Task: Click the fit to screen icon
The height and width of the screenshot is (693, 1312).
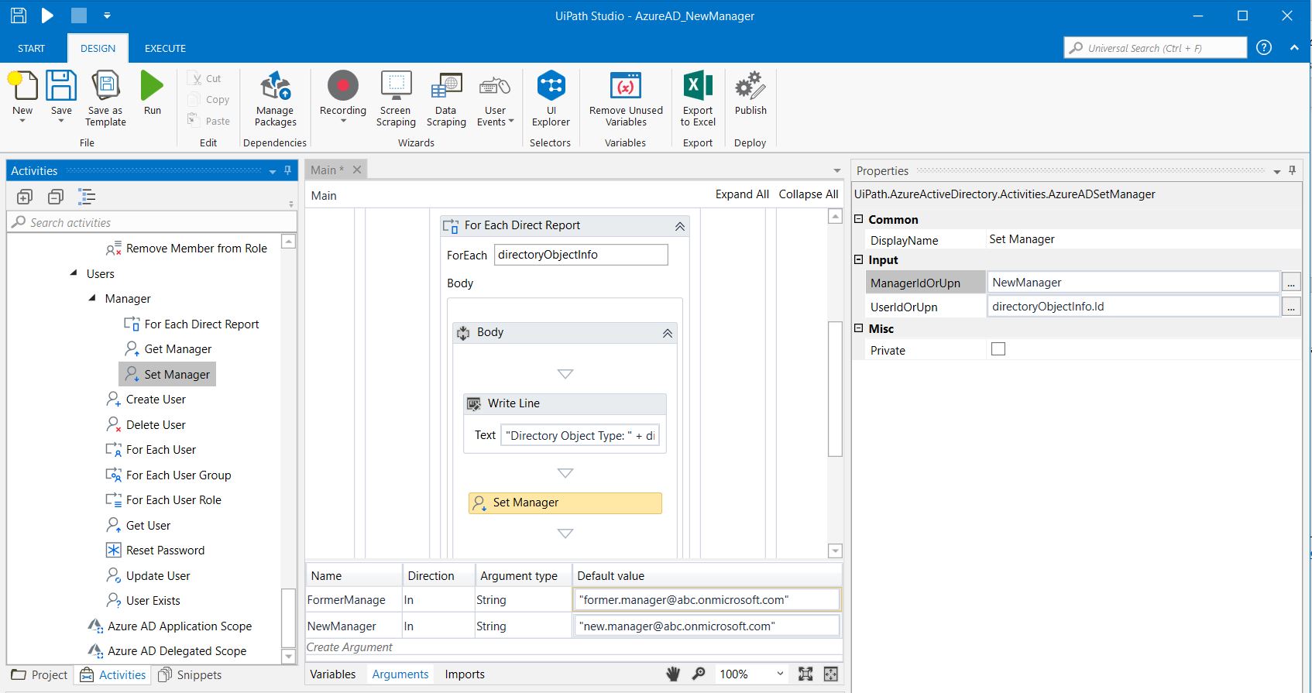Action: coord(805,674)
